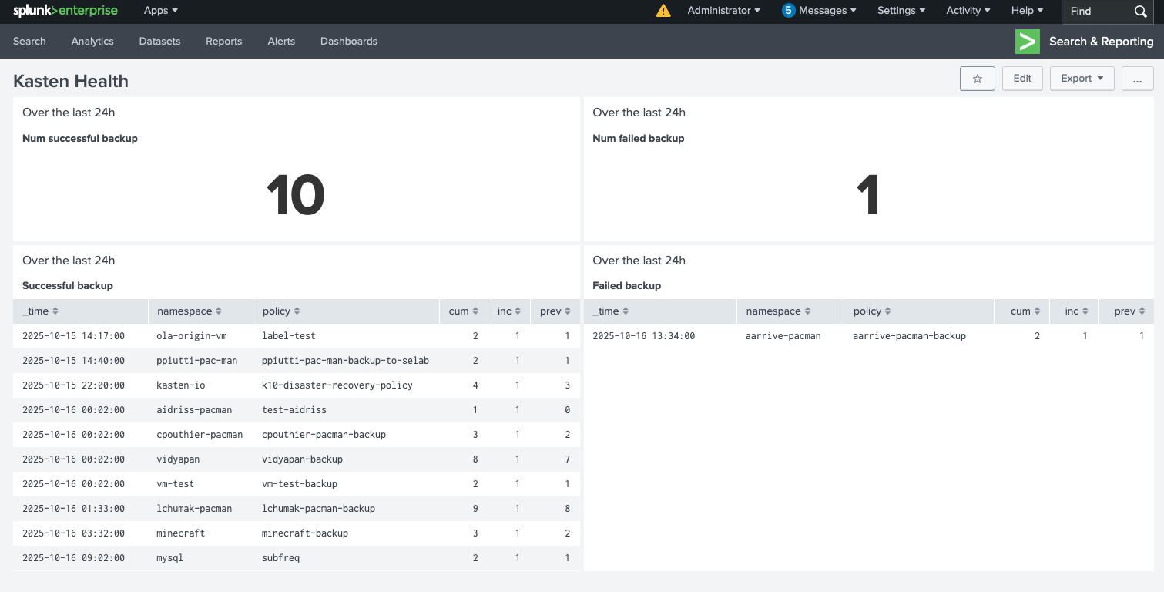
Task: Click the blue Messages count badge
Action: coord(788,11)
